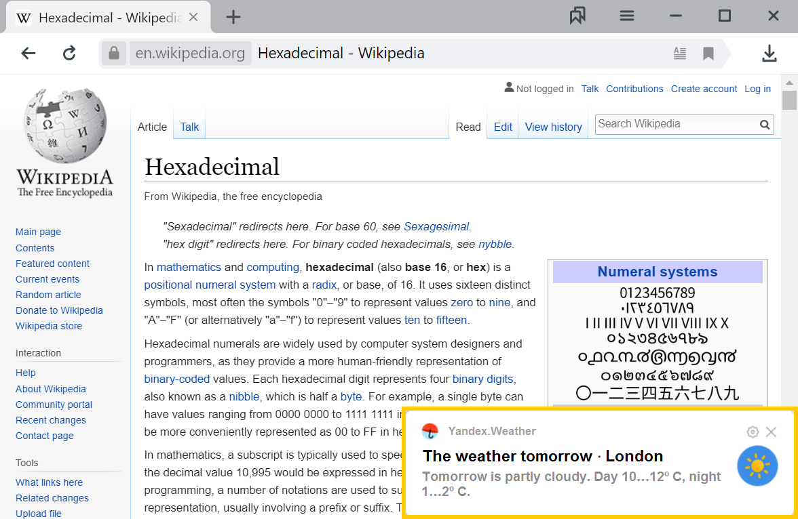Dismiss the Yandex.Weather notification
798x519 pixels.
tap(771, 432)
